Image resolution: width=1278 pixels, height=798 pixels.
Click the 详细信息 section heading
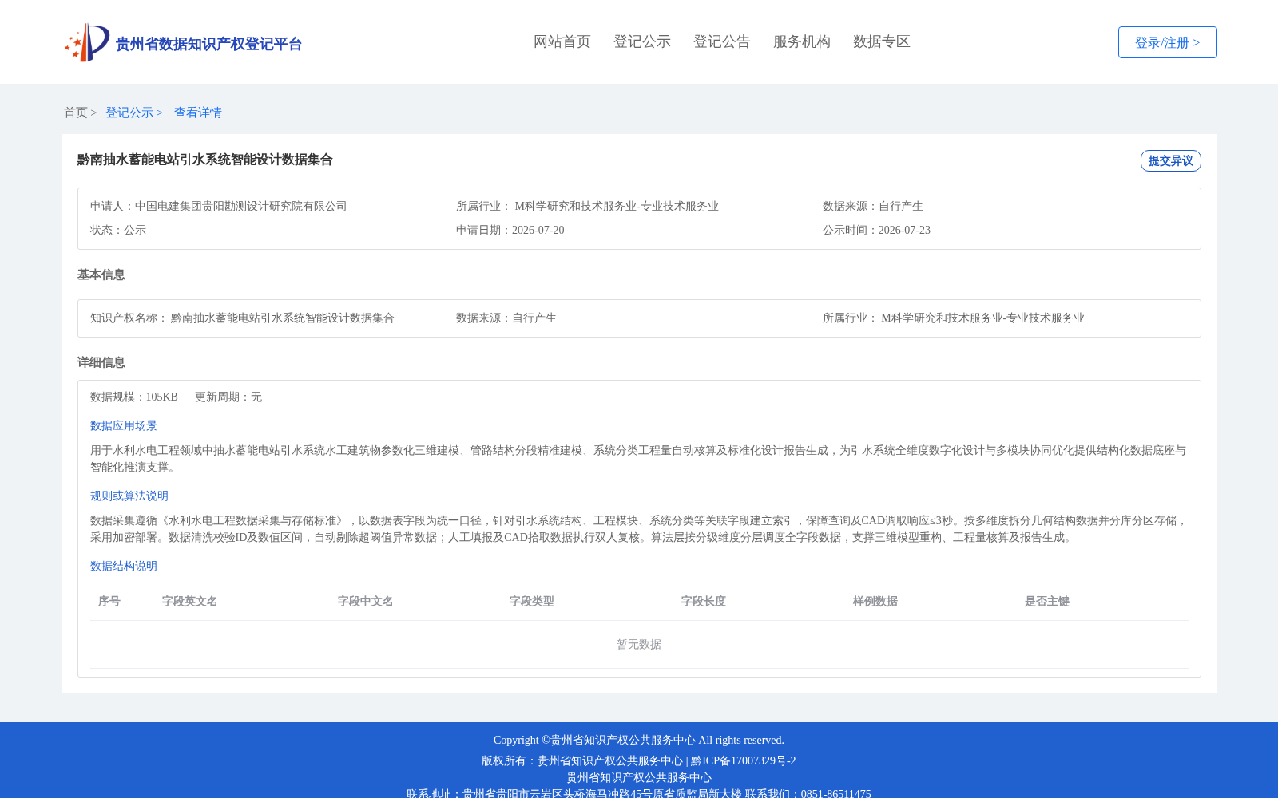point(101,362)
